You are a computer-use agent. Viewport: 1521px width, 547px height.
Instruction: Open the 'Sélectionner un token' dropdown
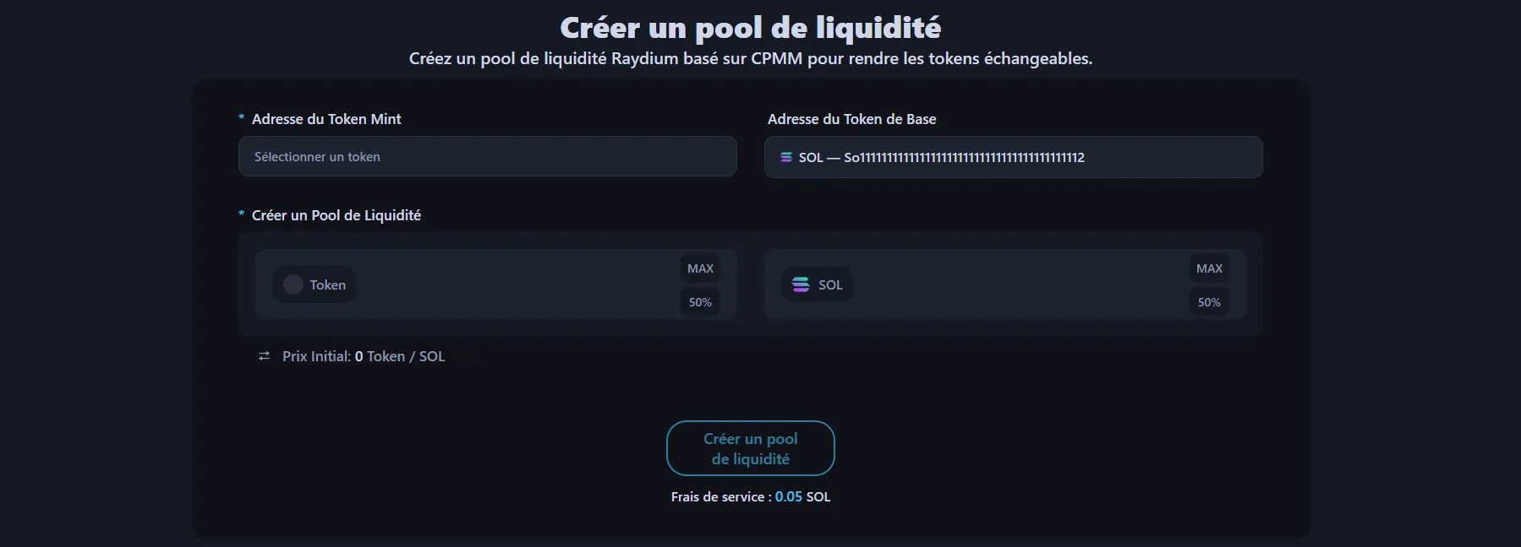(487, 157)
